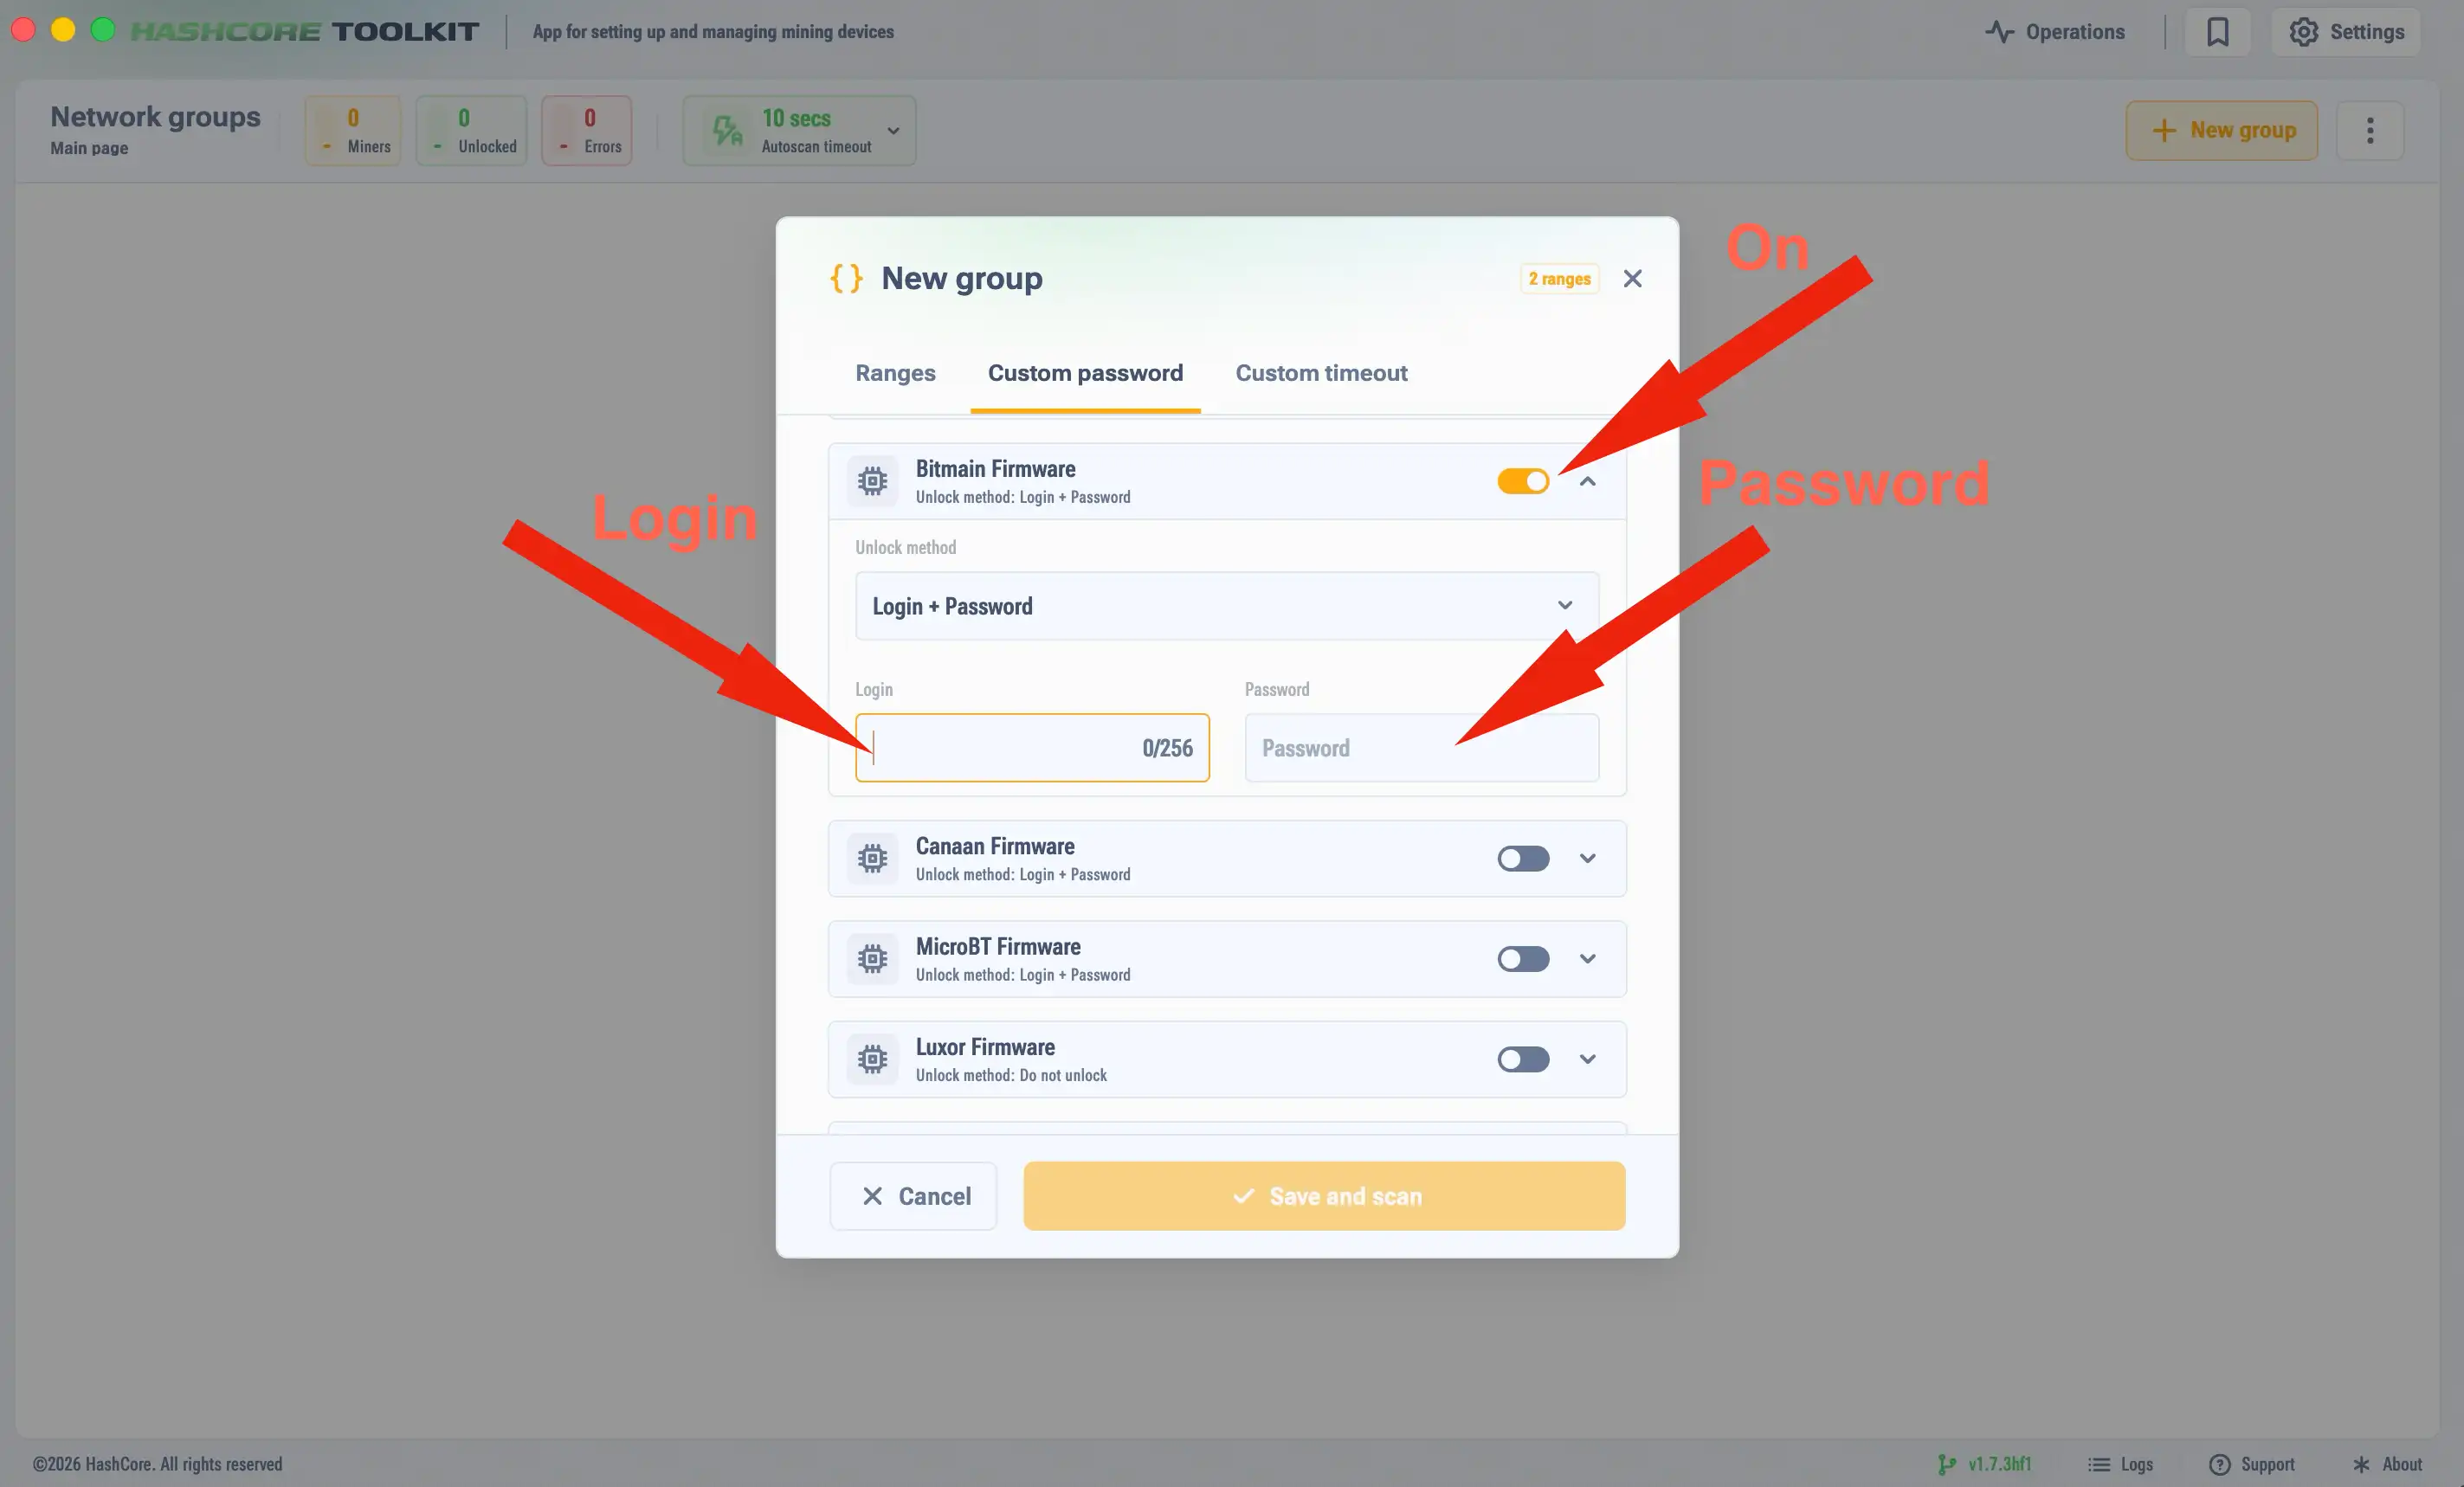
Task: Switch to the Custom timeout tab
Action: pos(1321,373)
